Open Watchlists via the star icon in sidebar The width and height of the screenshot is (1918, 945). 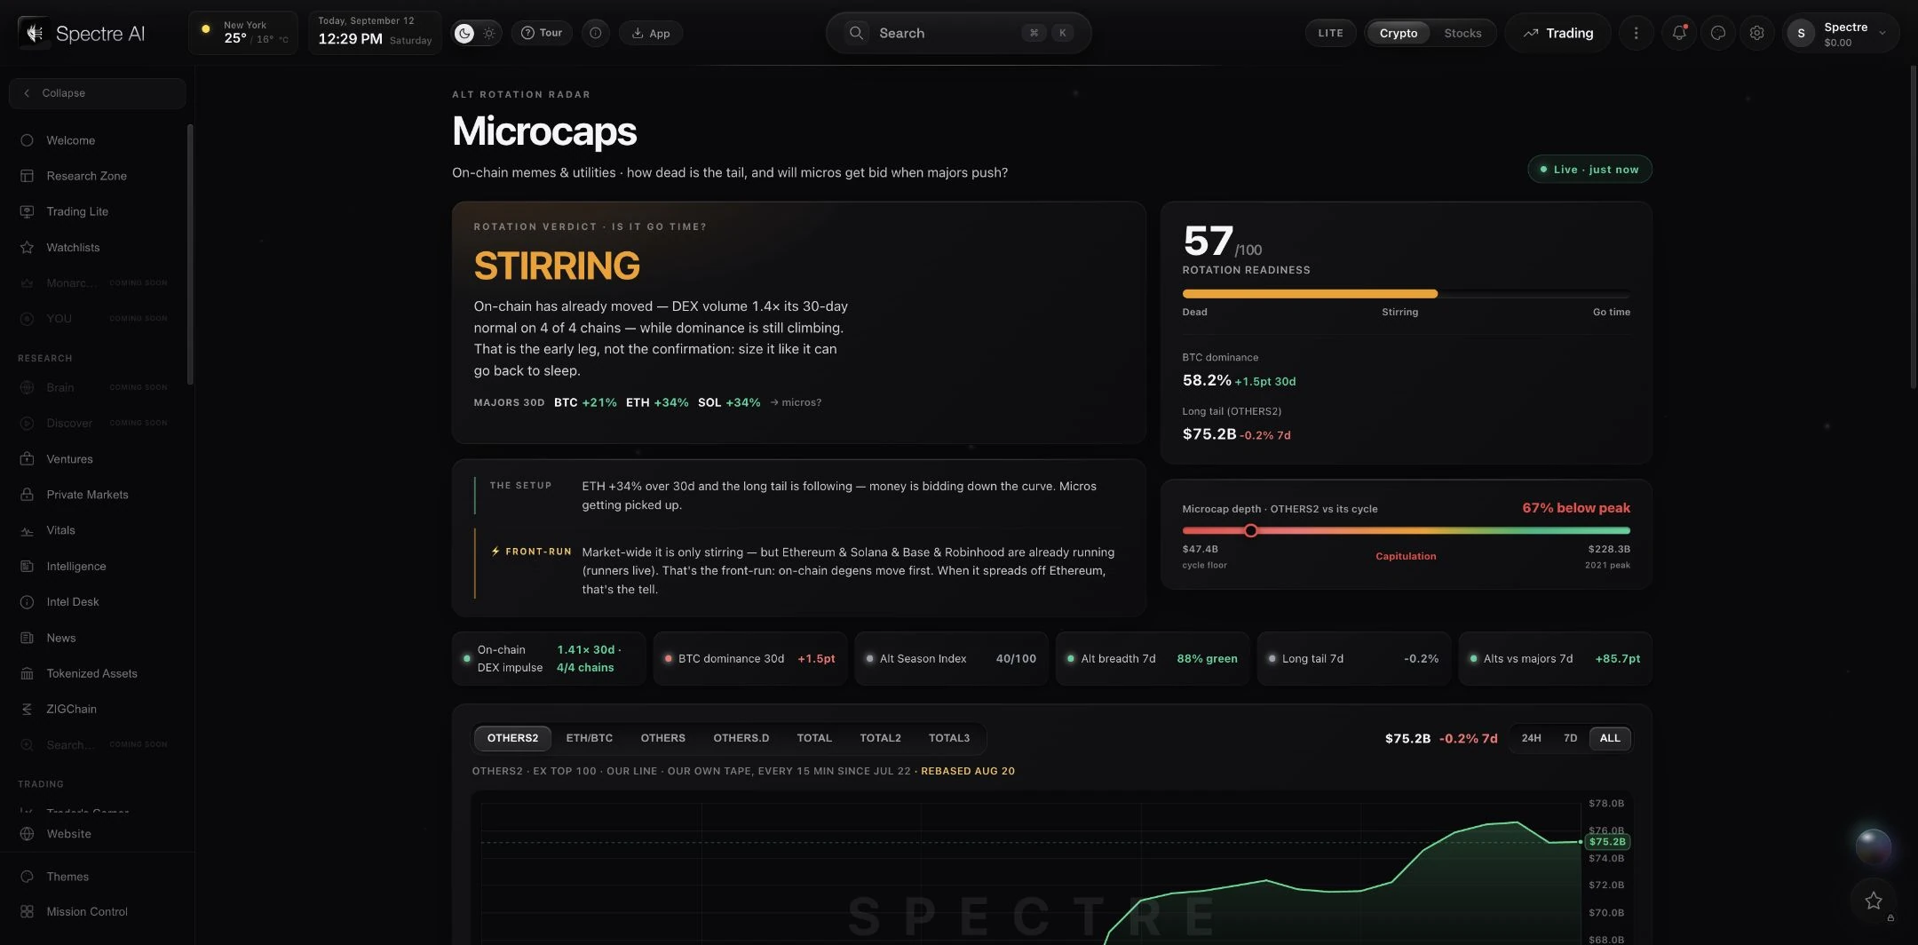click(x=27, y=247)
